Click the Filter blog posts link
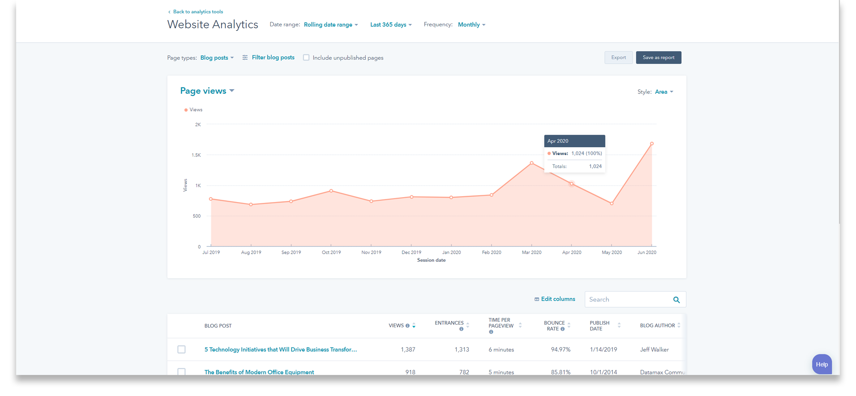 (x=273, y=58)
